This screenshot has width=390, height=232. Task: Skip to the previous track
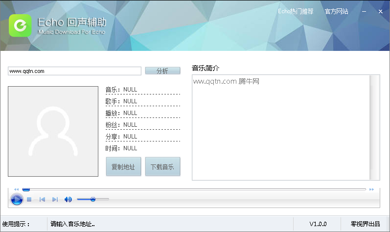43,199
